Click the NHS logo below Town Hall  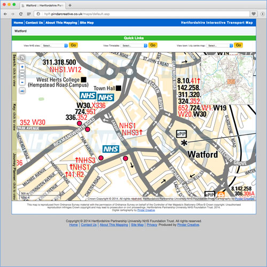[x=106, y=97]
